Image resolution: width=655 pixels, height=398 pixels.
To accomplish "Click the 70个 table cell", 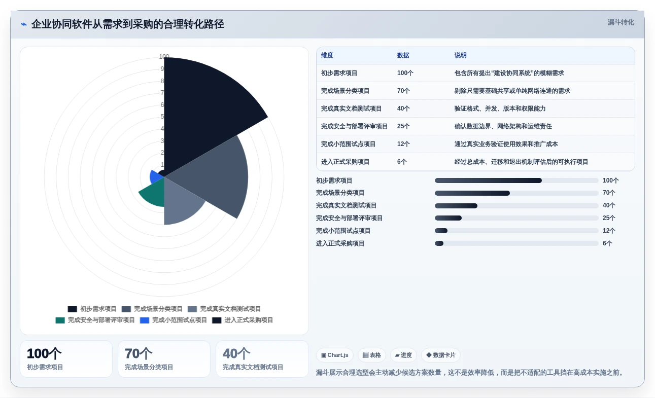I will 404,91.
